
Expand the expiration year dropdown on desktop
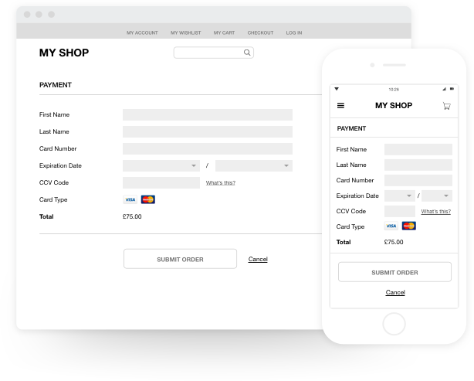coord(254,165)
